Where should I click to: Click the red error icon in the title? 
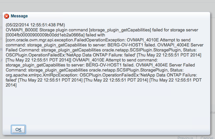(7, 16)
